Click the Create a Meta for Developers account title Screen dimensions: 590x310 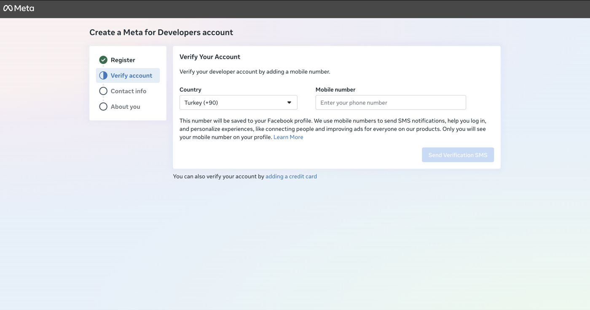point(161,32)
